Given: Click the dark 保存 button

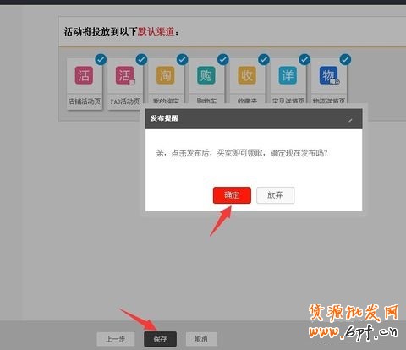Looking at the screenshot, I should click(x=161, y=339).
